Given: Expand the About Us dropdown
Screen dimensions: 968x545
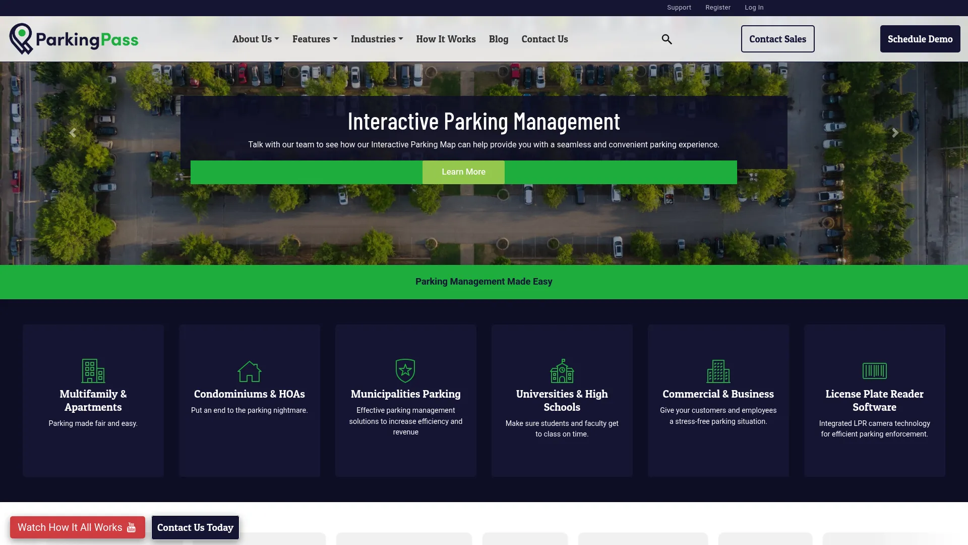Looking at the screenshot, I should (256, 39).
